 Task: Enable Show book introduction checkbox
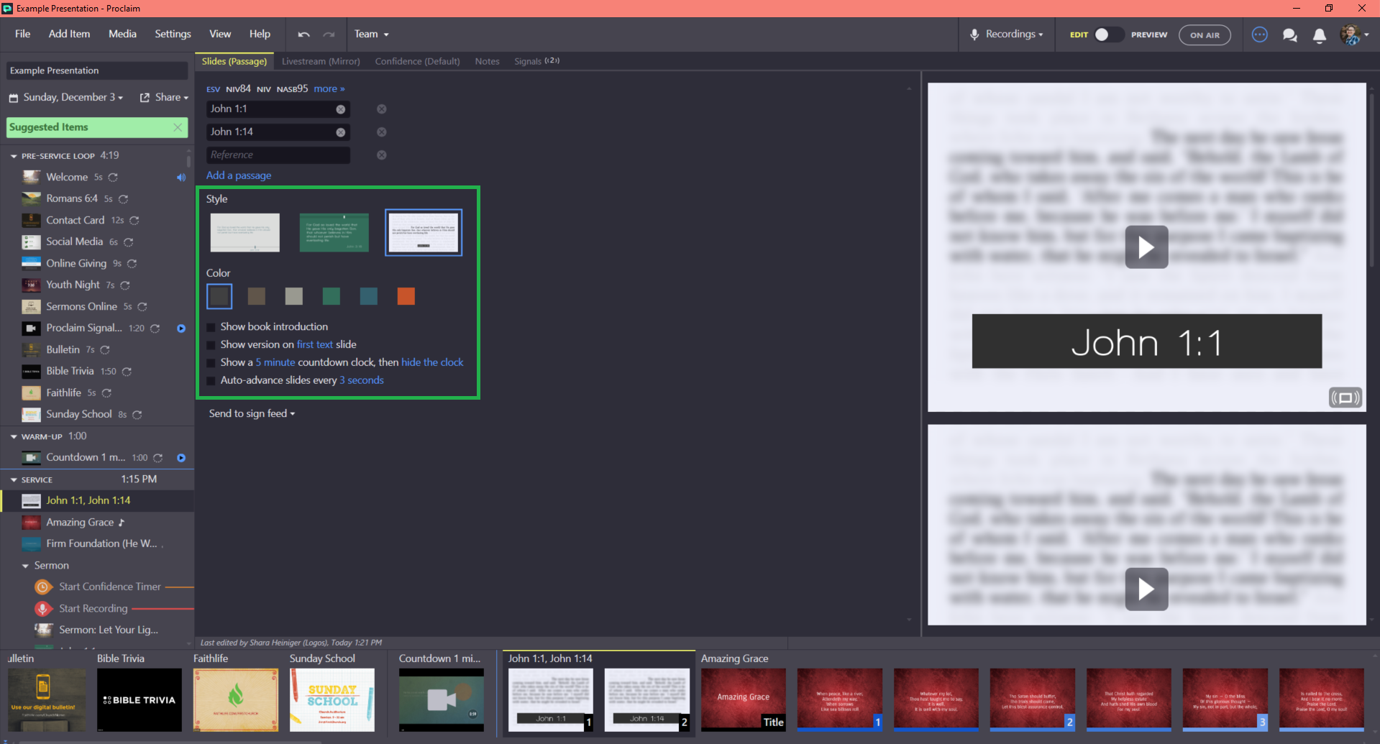(211, 327)
